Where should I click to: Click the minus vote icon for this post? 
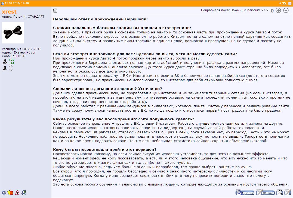tap(286, 10)
